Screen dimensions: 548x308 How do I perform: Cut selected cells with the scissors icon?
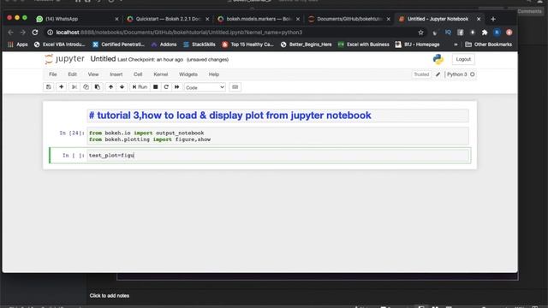click(x=74, y=87)
